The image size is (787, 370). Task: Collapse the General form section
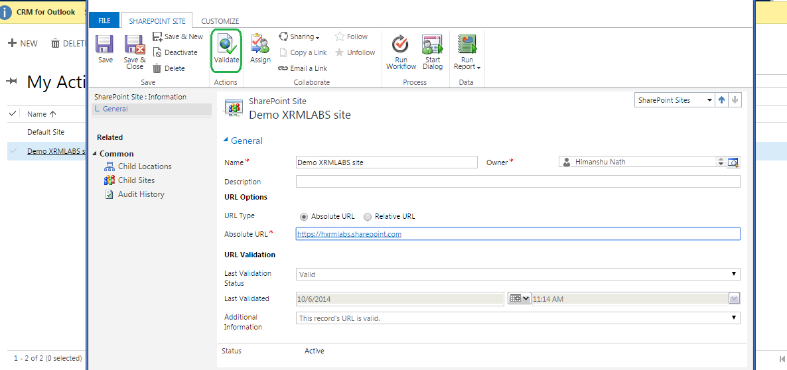(x=226, y=141)
